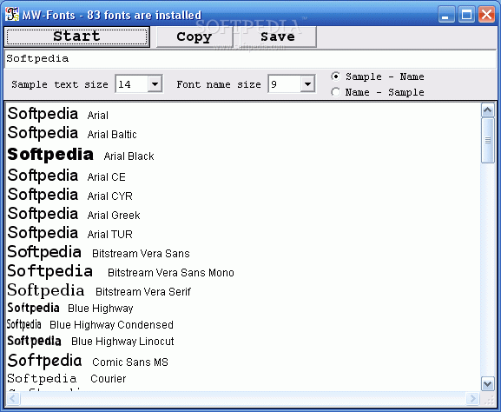
Task: Click the Blue Highway font name
Action: tap(101, 309)
